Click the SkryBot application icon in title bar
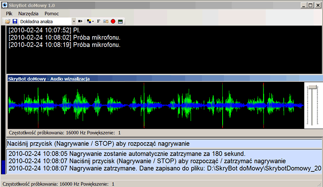The height and width of the screenshot is (187, 323). [x=5, y=5]
